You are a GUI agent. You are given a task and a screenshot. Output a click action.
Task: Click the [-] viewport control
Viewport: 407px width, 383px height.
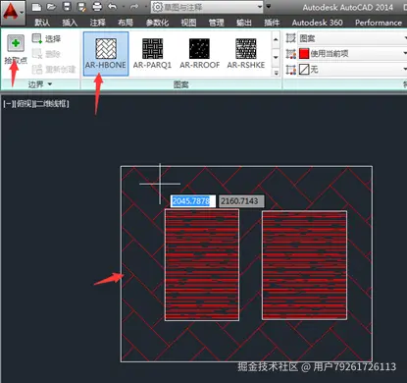[8, 104]
